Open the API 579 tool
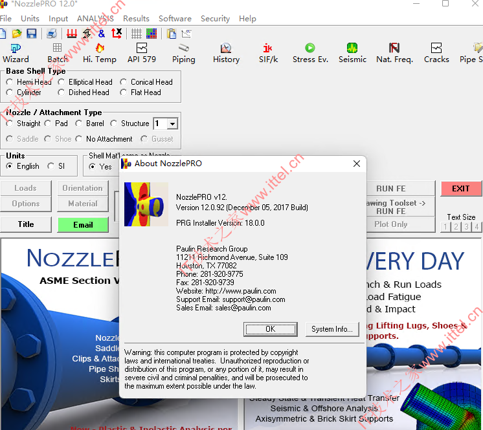This screenshot has width=483, height=430. pyautogui.click(x=142, y=53)
